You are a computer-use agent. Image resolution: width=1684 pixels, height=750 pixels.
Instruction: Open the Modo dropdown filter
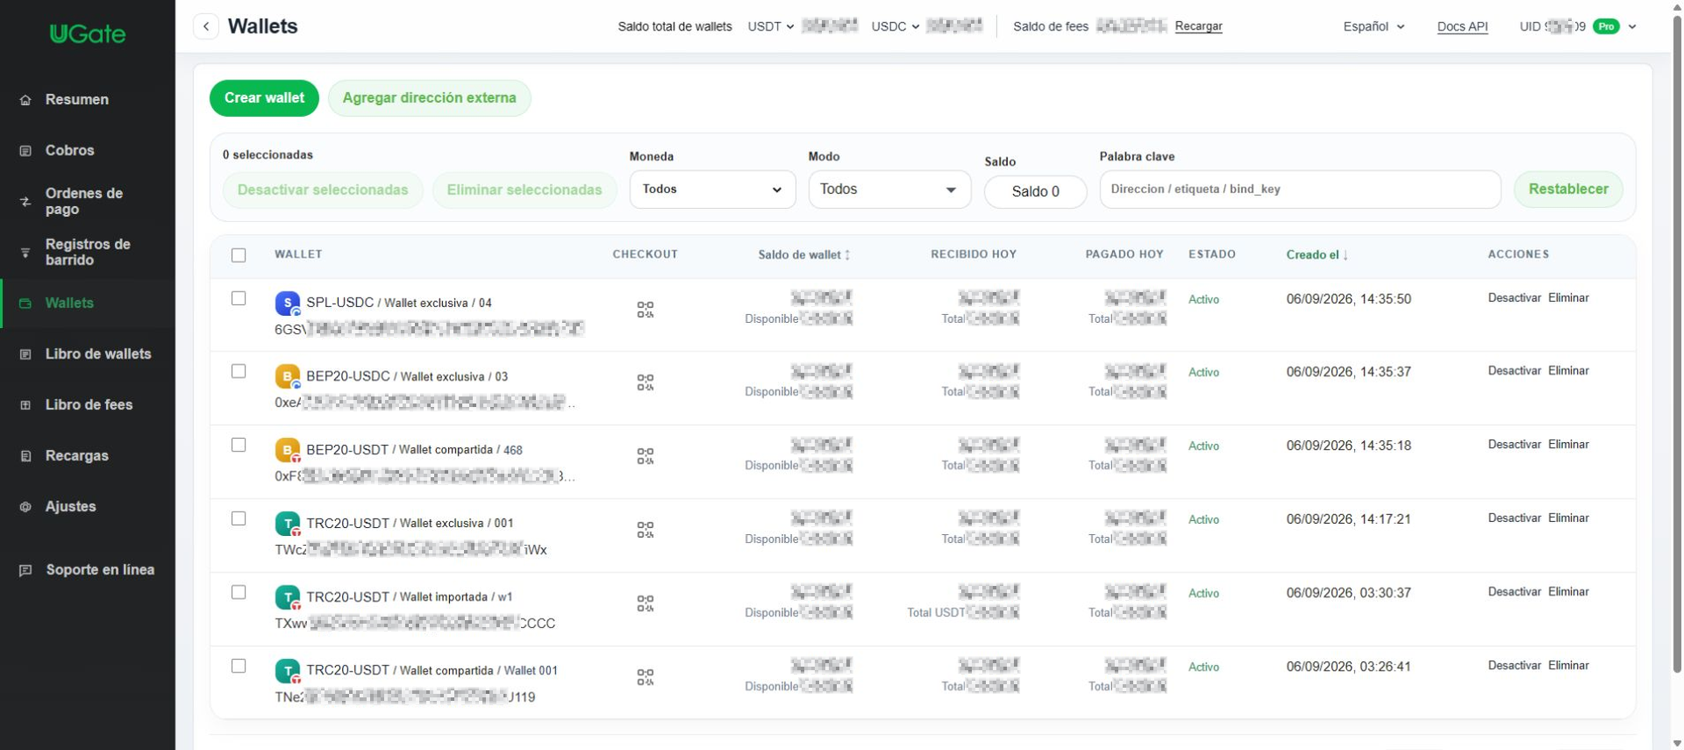pos(889,189)
